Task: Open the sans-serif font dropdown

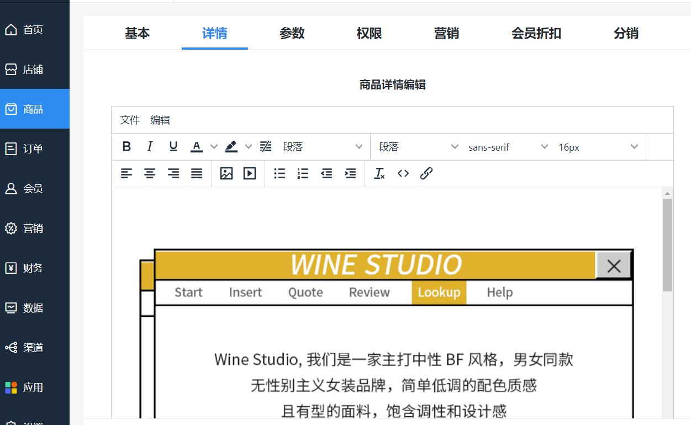Action: point(508,147)
